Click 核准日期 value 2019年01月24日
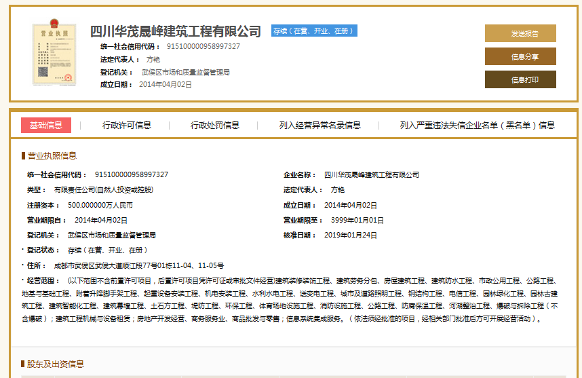 (x=351, y=235)
